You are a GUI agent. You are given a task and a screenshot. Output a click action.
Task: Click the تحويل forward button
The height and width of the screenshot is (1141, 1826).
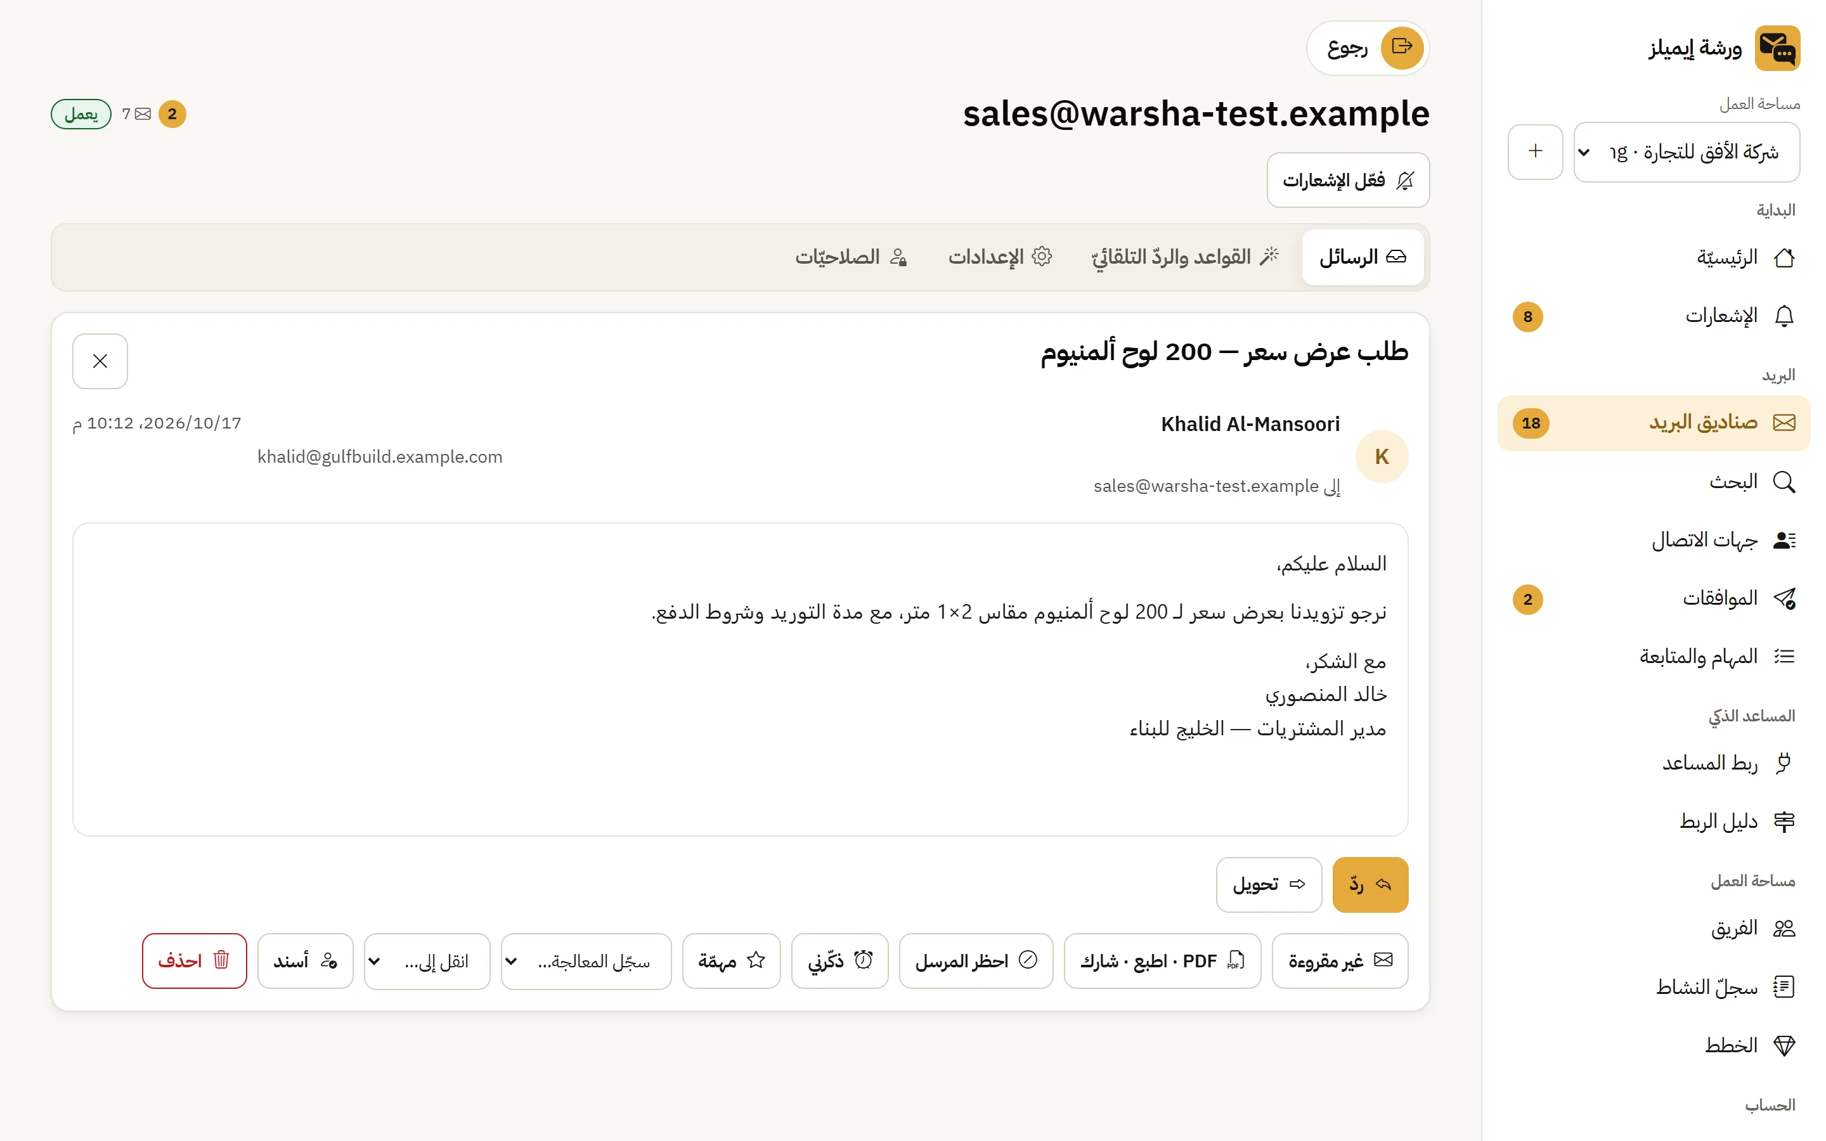click(x=1269, y=884)
